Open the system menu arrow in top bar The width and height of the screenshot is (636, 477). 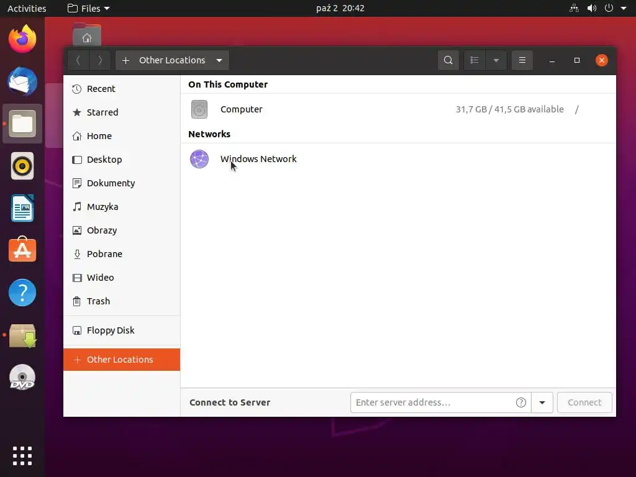pyautogui.click(x=624, y=8)
